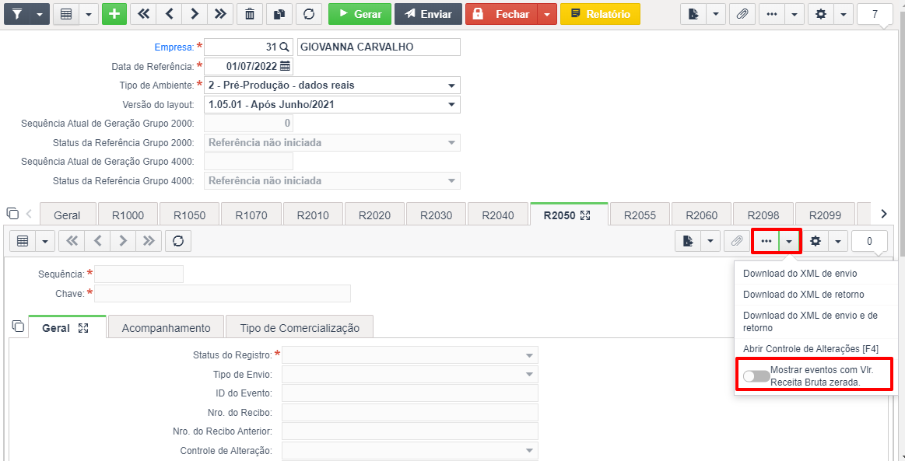Go to next record in R2050 toolbar

pyautogui.click(x=123, y=242)
